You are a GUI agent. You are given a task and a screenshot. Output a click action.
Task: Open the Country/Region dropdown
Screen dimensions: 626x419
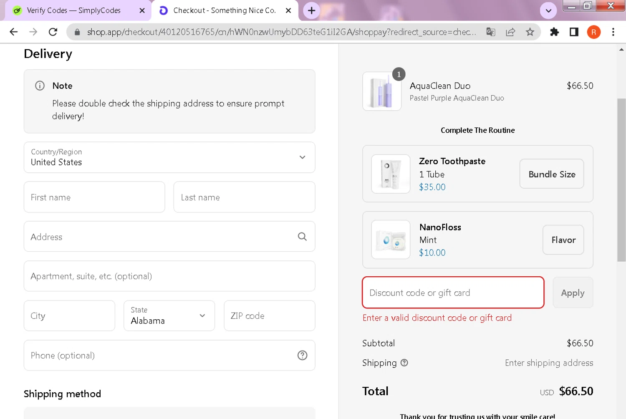pos(169,157)
